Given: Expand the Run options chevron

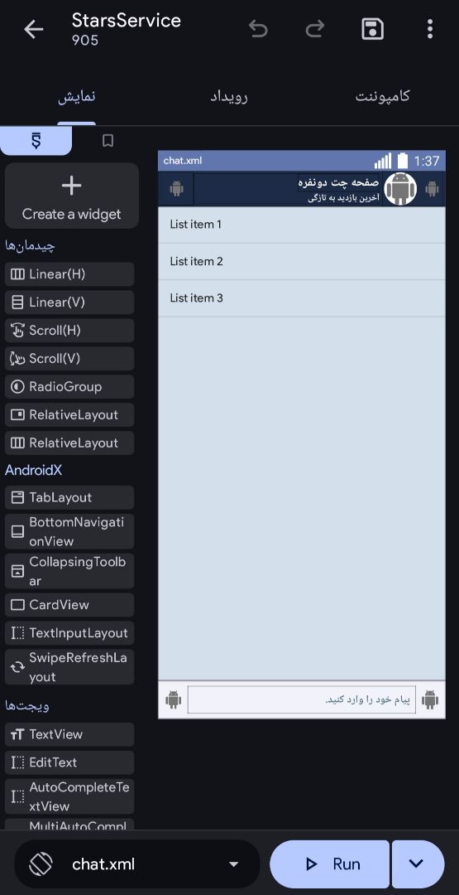Looking at the screenshot, I should click(x=417, y=864).
